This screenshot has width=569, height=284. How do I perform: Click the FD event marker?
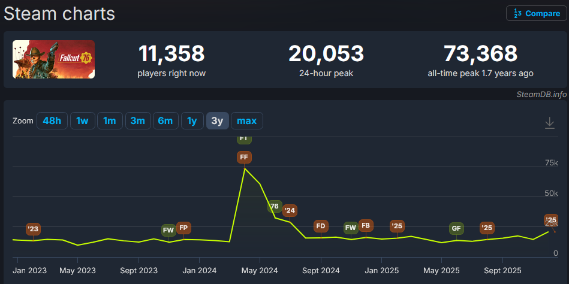(x=321, y=226)
